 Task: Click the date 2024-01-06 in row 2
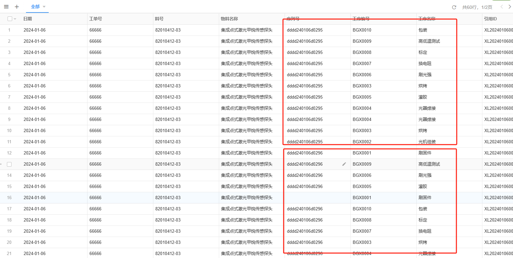pyautogui.click(x=35, y=41)
